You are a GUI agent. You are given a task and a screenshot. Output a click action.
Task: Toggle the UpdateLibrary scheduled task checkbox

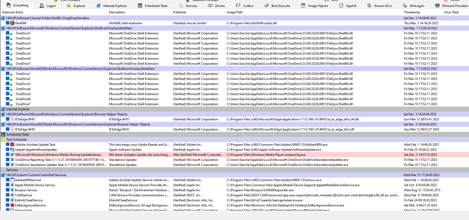pos(8,154)
